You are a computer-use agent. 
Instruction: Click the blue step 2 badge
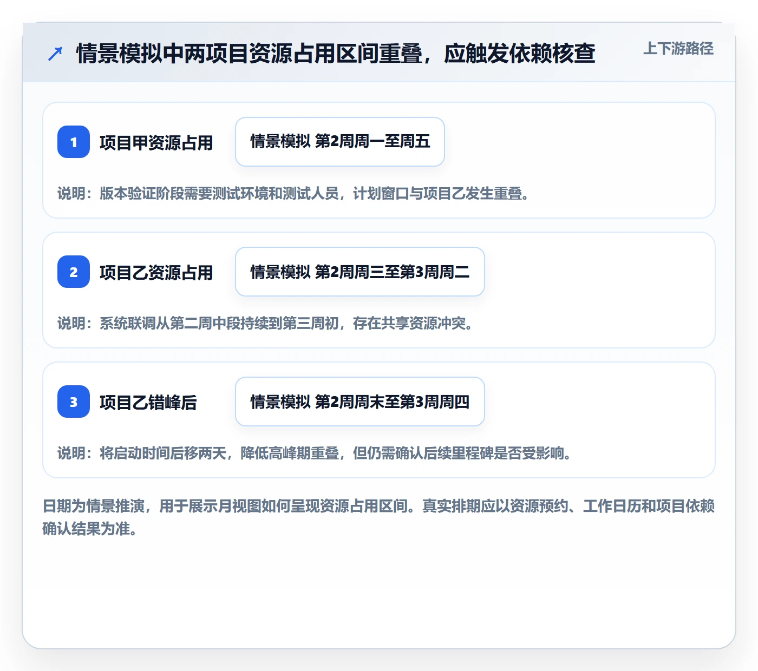[x=74, y=272]
